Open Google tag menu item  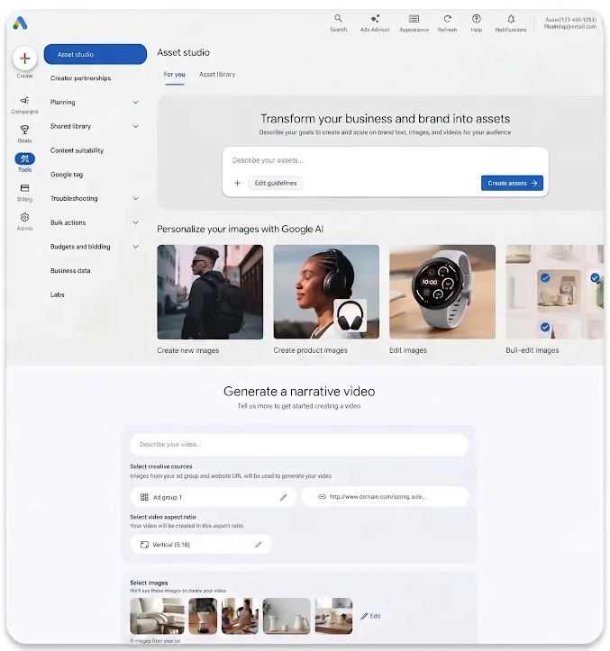[67, 175]
